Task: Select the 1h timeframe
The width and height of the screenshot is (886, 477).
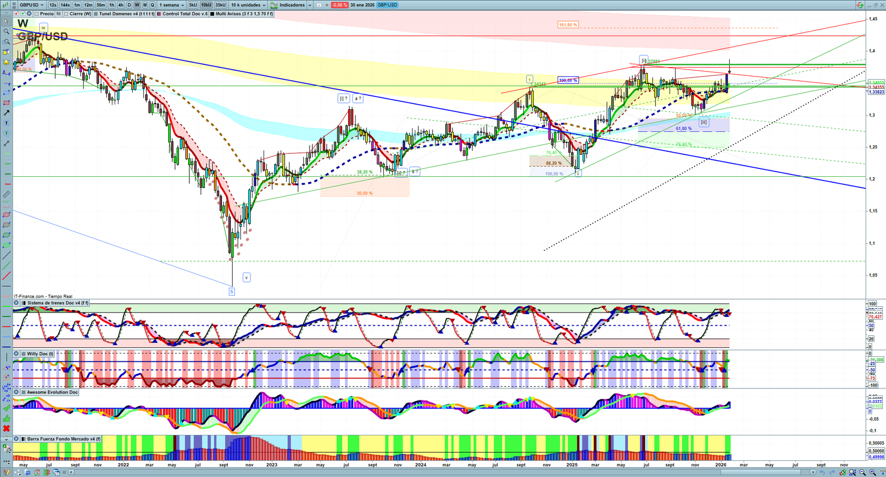Action: pos(111,5)
